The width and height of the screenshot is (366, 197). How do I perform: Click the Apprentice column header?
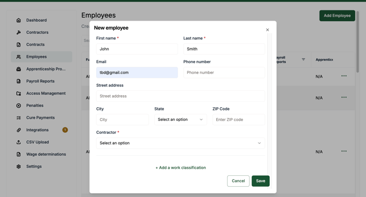point(324,59)
